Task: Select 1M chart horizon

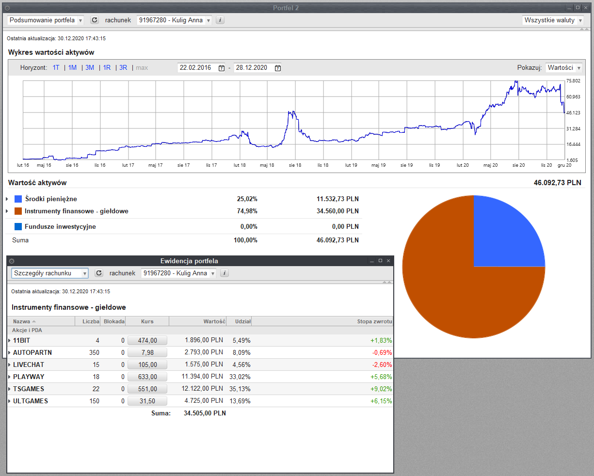Action: pyautogui.click(x=72, y=67)
